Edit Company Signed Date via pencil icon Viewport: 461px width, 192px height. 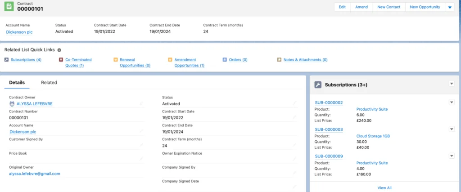point(294,187)
